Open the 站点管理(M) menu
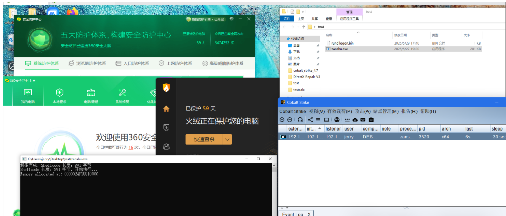 [386, 111]
